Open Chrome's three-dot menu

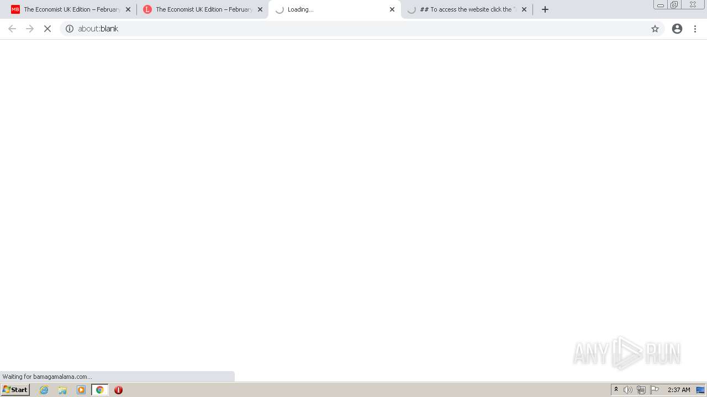(695, 29)
